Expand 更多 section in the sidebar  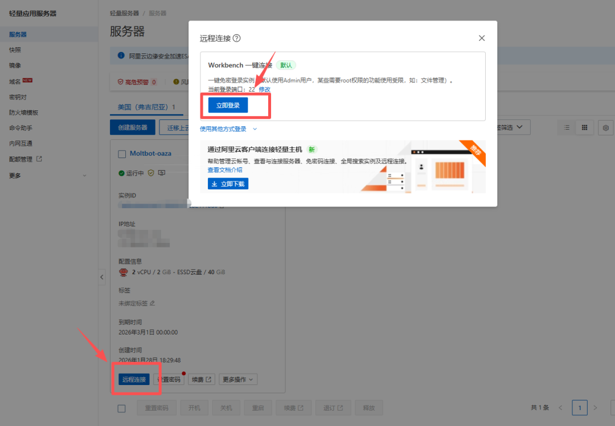pyautogui.click(x=49, y=176)
